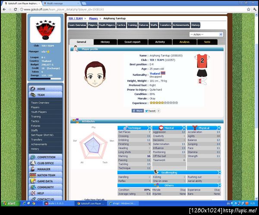259x215 pixels.
Task: Select Achievements in sidebar submenu
Action: click(x=39, y=144)
